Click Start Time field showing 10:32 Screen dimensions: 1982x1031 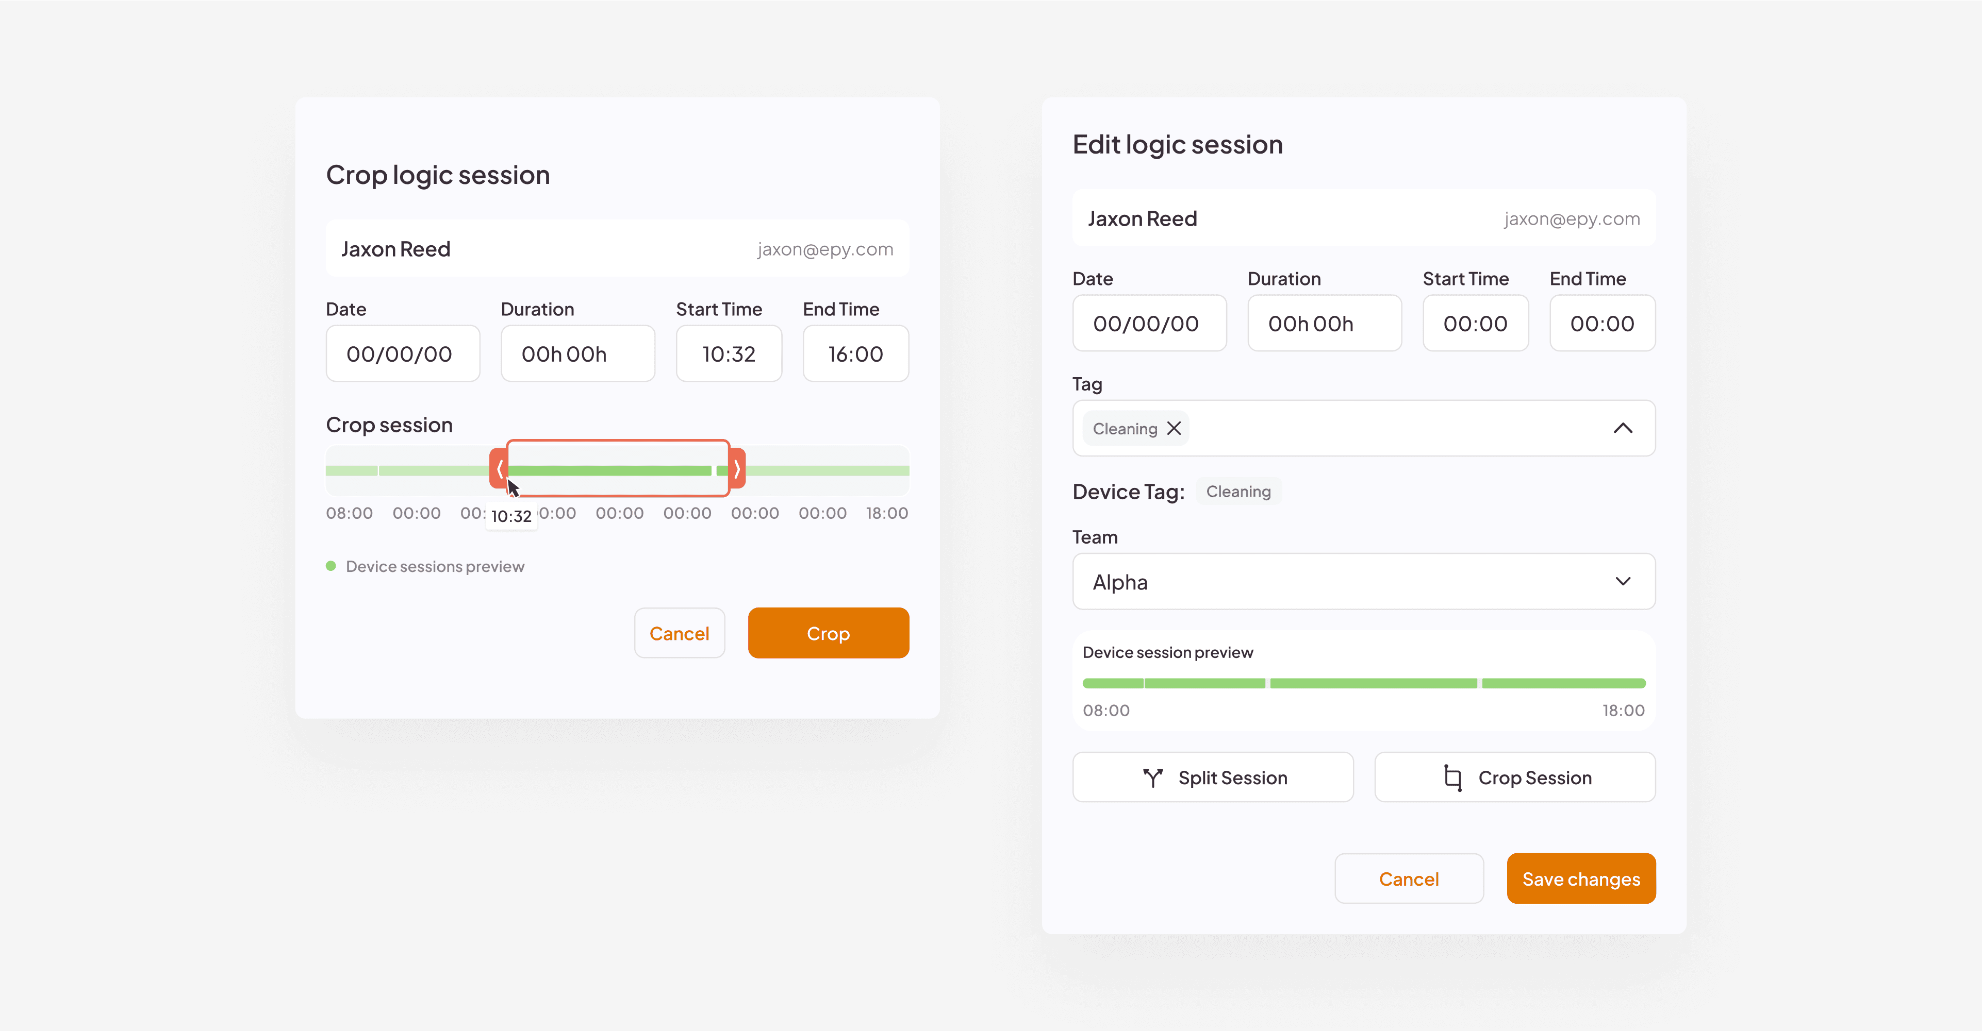[x=729, y=353]
